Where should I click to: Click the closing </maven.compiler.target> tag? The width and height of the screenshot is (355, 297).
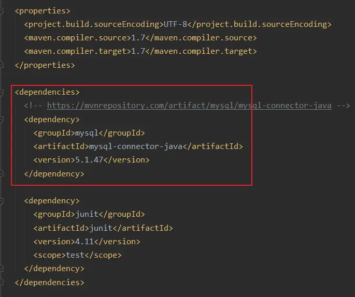[x=201, y=51]
